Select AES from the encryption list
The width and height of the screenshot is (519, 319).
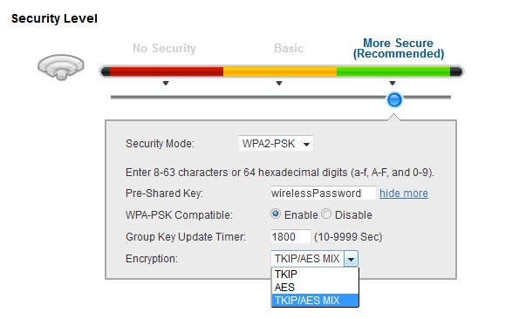(x=315, y=288)
